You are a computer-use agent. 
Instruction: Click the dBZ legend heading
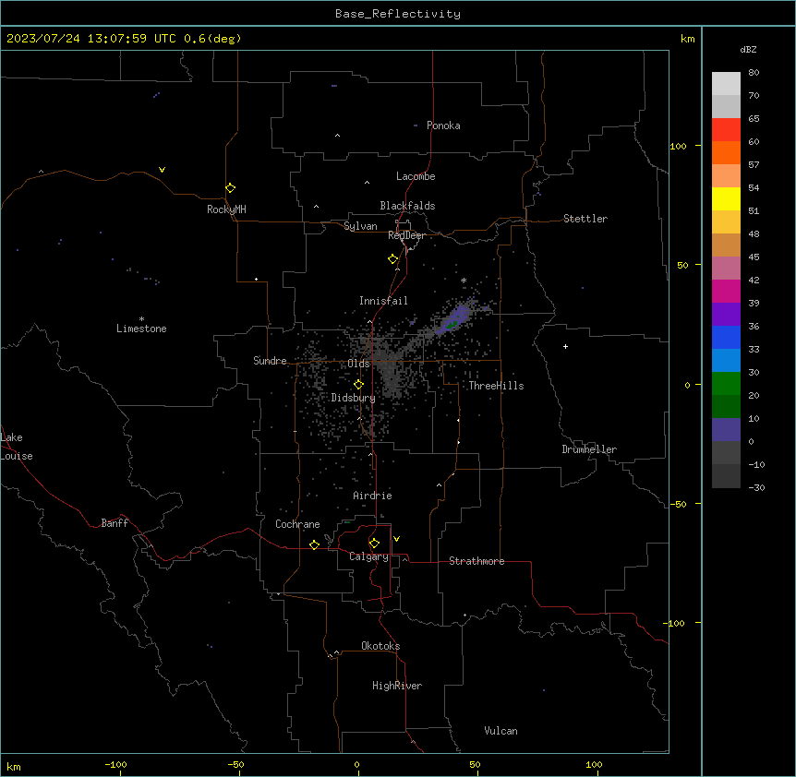pyautogui.click(x=748, y=49)
